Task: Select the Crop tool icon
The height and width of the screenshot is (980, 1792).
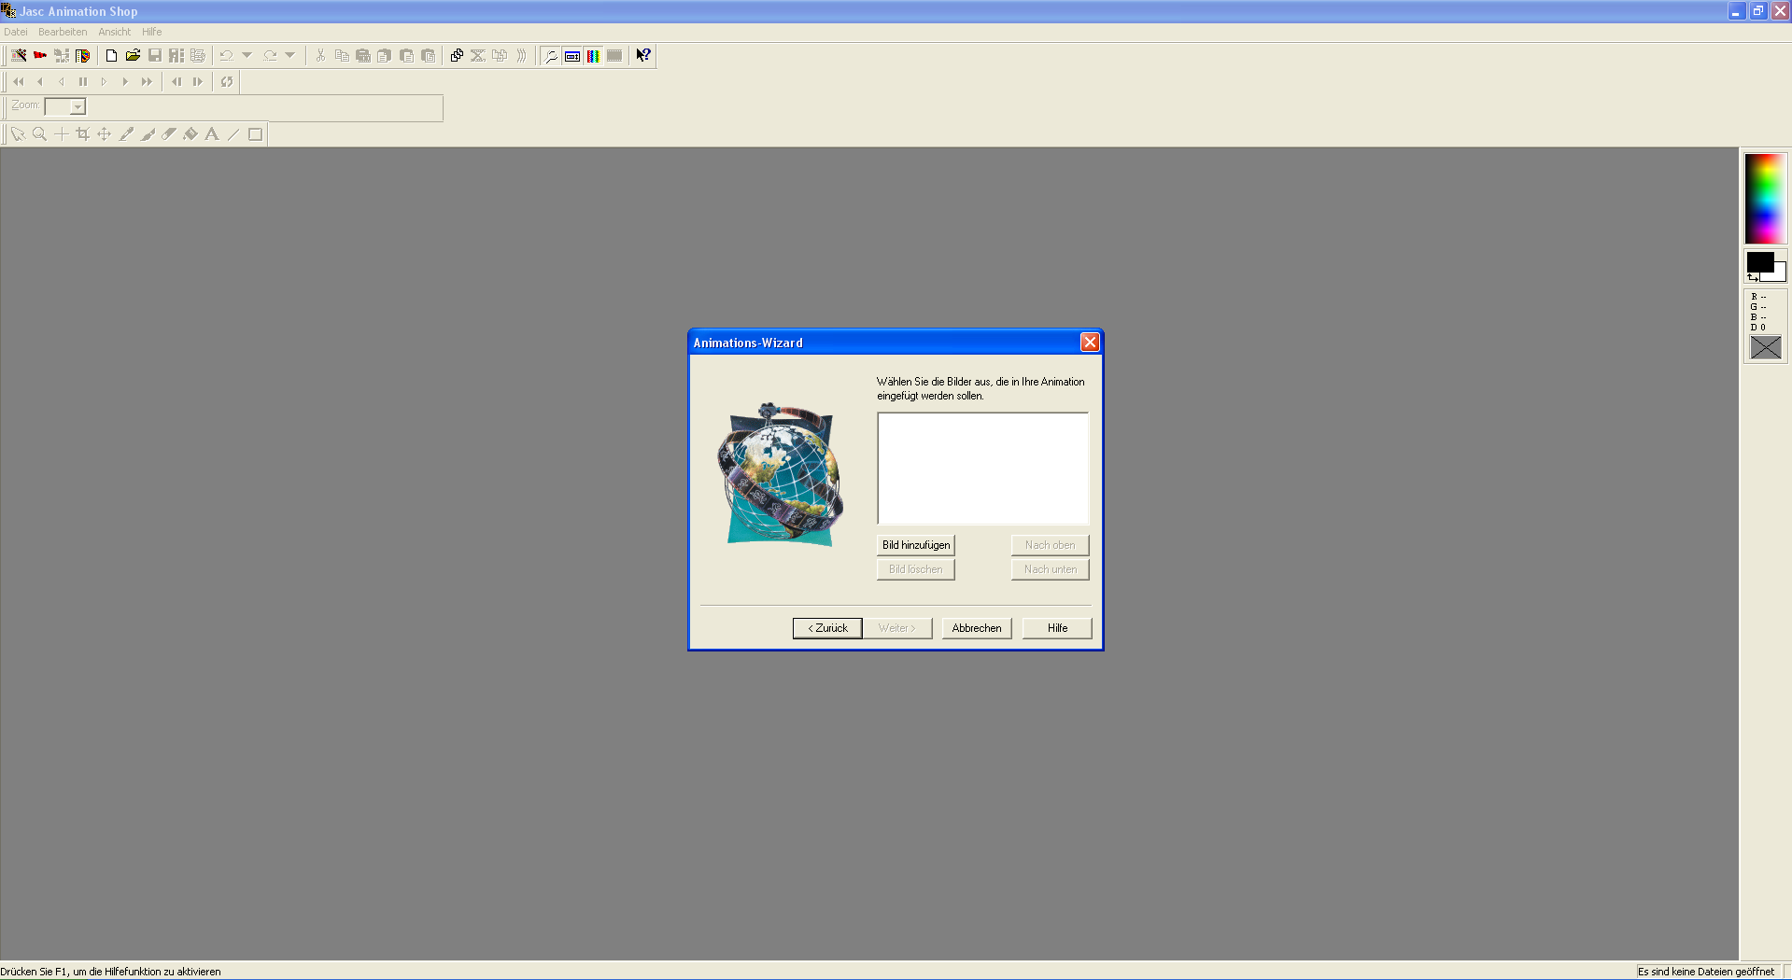Action: click(82, 134)
